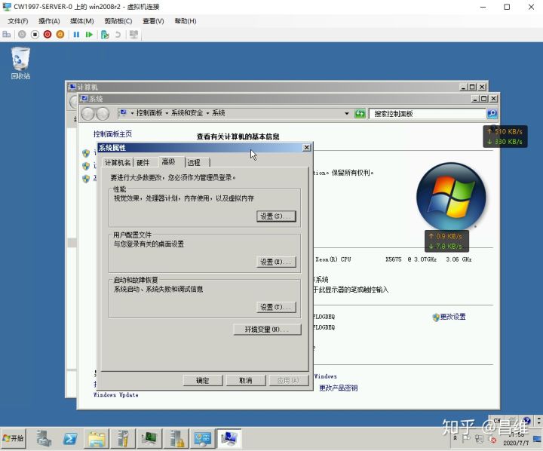Open Windows Explorer folder taskbar icon

[97, 438]
